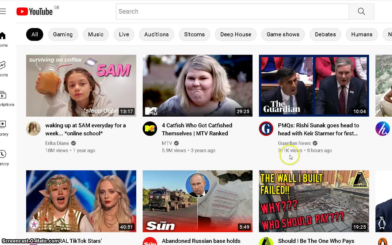Screen dimensions: 392x245
Task: Click '8 hours ago' under Guardian video
Action: [319, 151]
